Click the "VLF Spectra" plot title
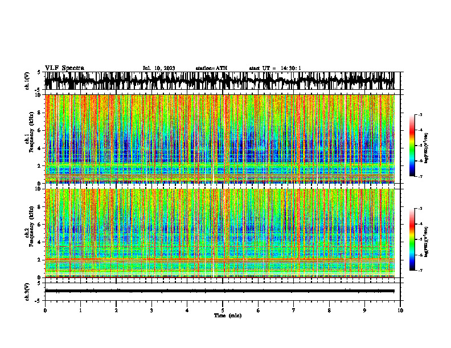 (64, 68)
